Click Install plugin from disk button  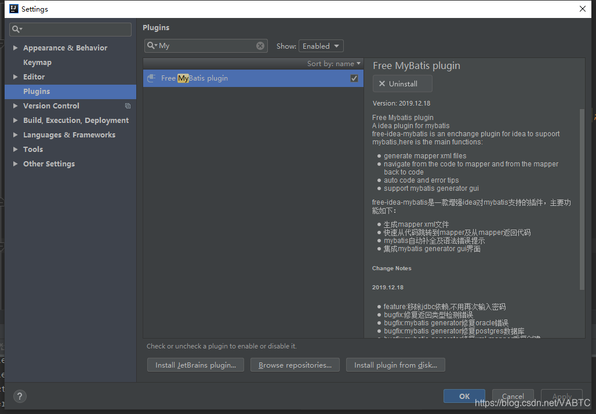click(395, 365)
